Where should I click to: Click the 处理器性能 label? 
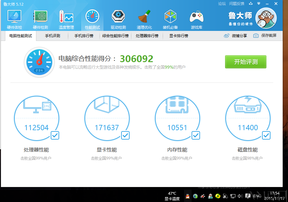(36, 150)
